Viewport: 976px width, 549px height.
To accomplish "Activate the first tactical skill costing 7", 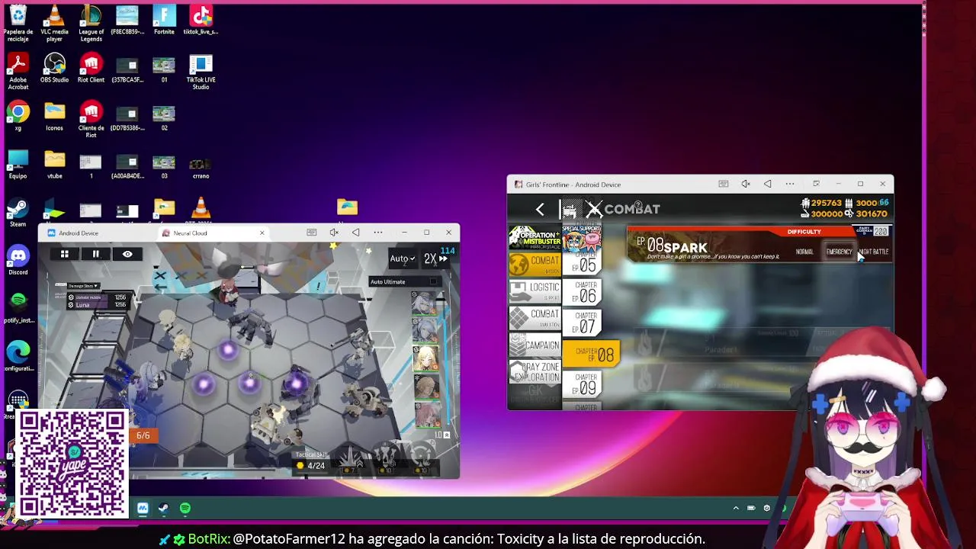I will 349,457.
